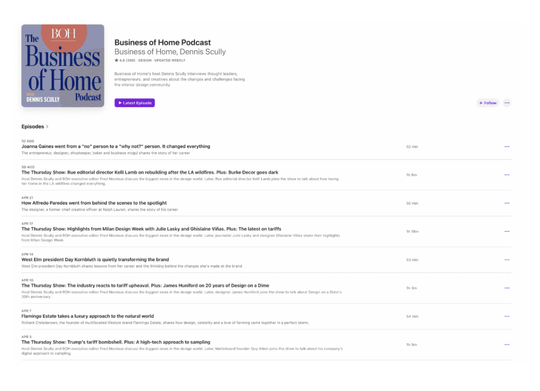Open West Elm president Day Kornbluth episode
This screenshot has height=391, width=540.
tap(95, 259)
